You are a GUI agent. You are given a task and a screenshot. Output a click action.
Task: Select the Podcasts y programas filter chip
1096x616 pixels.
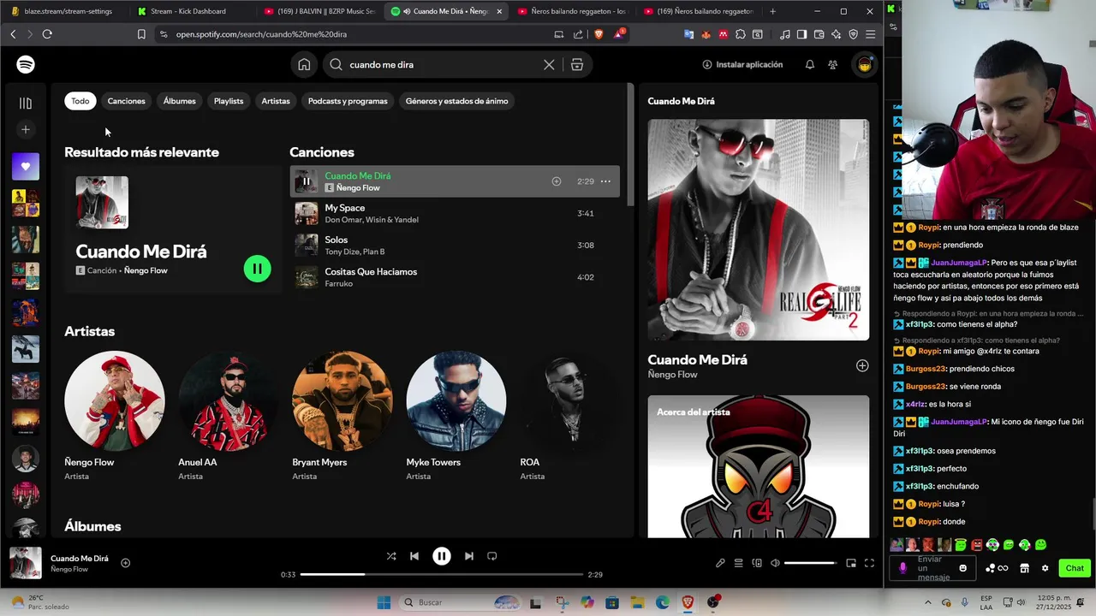pos(348,101)
